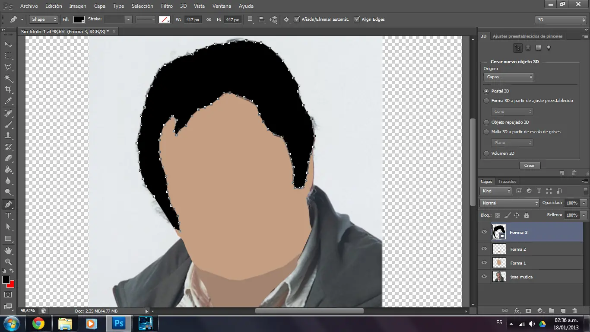Open the Kind layer filter dropdown
The width and height of the screenshot is (590, 332).
496,191
